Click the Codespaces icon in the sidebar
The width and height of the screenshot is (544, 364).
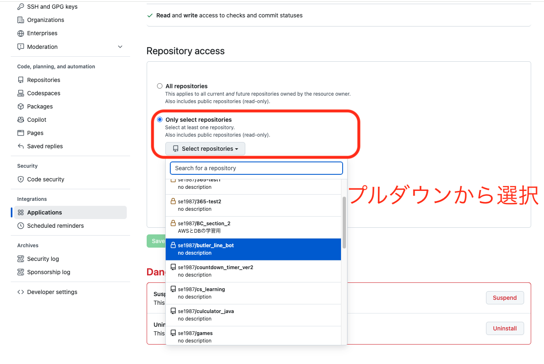pyautogui.click(x=20, y=93)
